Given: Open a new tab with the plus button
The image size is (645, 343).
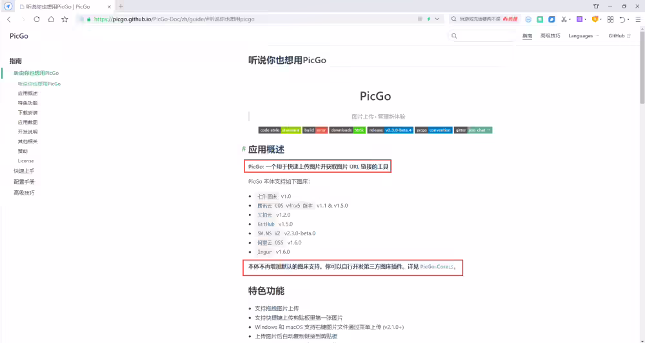Looking at the screenshot, I should 121,6.
